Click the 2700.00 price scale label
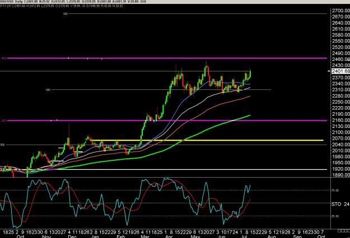 (x=341, y=11)
